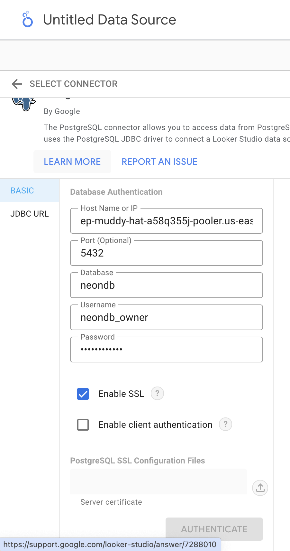This screenshot has height=551, width=290.
Task: Click the PostgreSQL elephant connector icon
Action: point(24,104)
